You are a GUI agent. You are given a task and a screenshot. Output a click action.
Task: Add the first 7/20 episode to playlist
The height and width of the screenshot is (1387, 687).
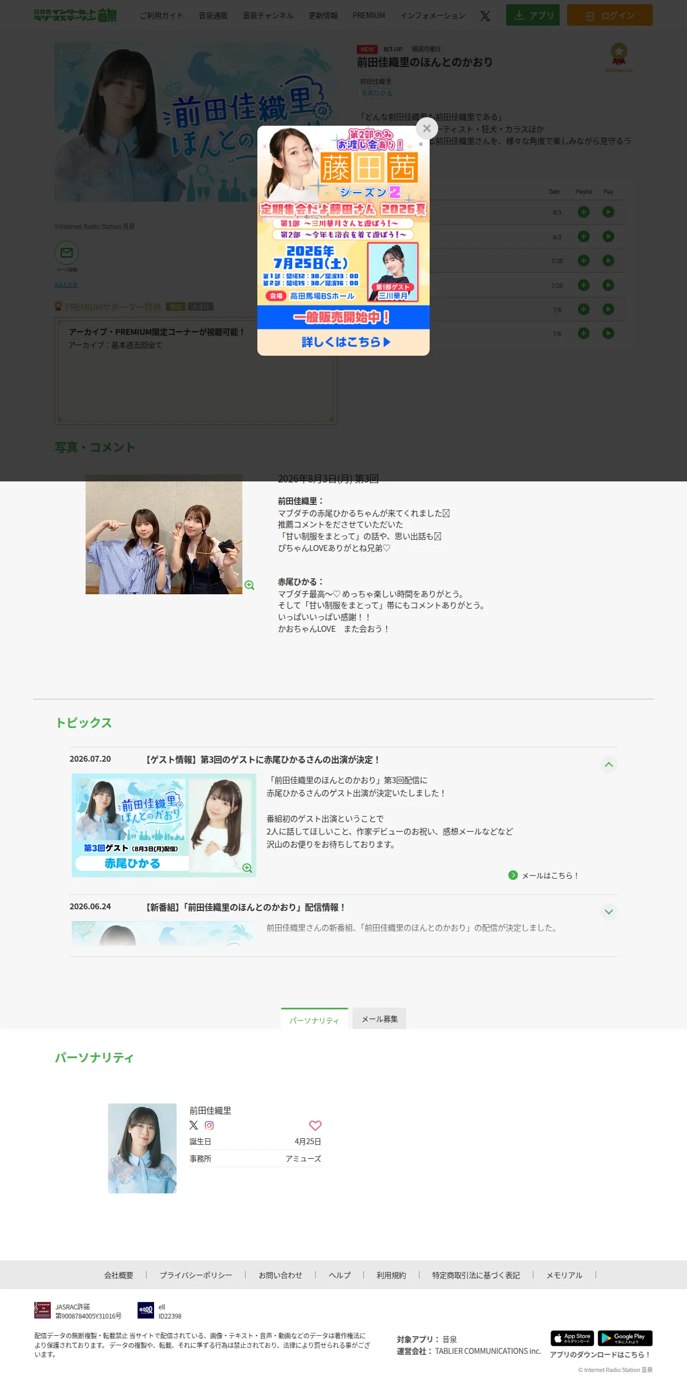coord(583,260)
